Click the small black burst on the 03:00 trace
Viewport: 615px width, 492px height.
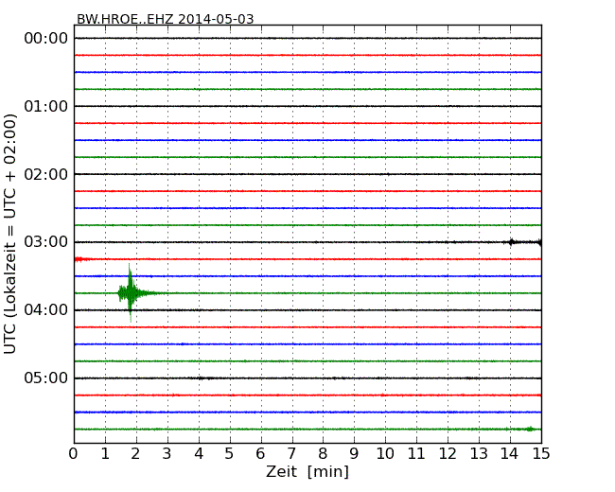click(511, 242)
